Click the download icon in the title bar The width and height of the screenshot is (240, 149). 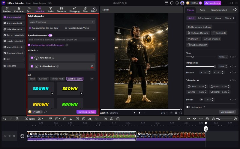[x=177, y=3]
